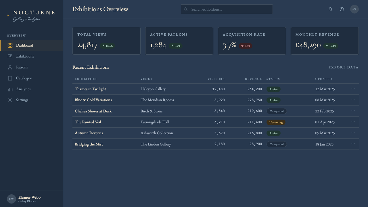
Task: Open more options for Chelsea Shores at Dusk
Action: click(353, 110)
